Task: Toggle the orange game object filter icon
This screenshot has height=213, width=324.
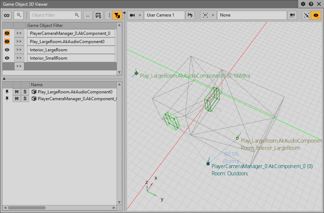Action: pyautogui.click(x=117, y=15)
